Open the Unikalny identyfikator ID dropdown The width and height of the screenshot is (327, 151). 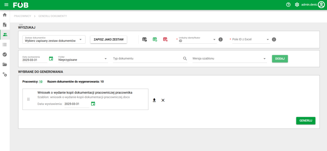[214, 40]
